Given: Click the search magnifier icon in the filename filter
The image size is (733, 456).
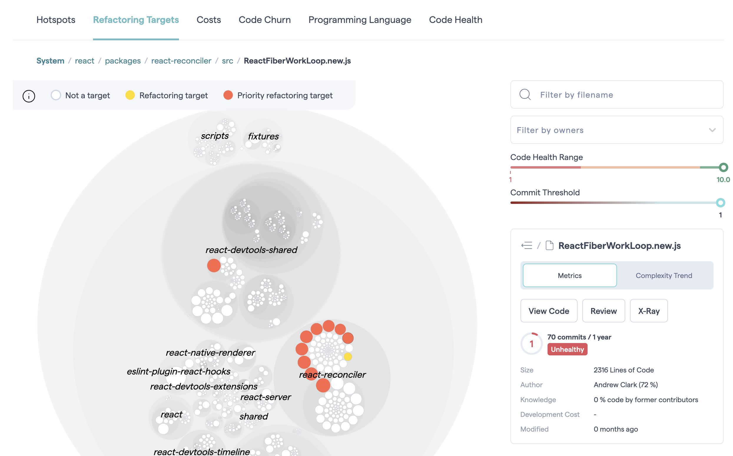Looking at the screenshot, I should (x=525, y=94).
